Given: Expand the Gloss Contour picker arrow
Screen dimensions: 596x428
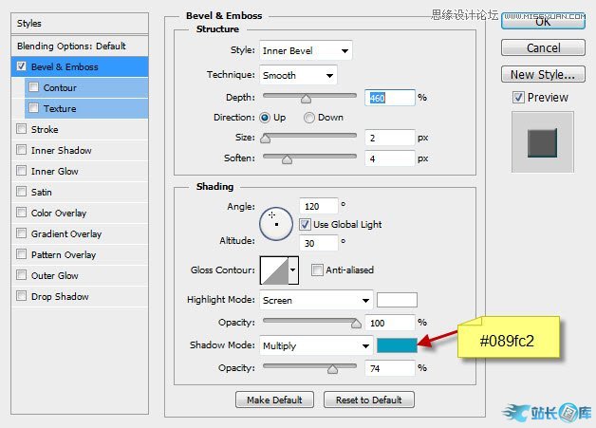Looking at the screenshot, I should coord(293,270).
